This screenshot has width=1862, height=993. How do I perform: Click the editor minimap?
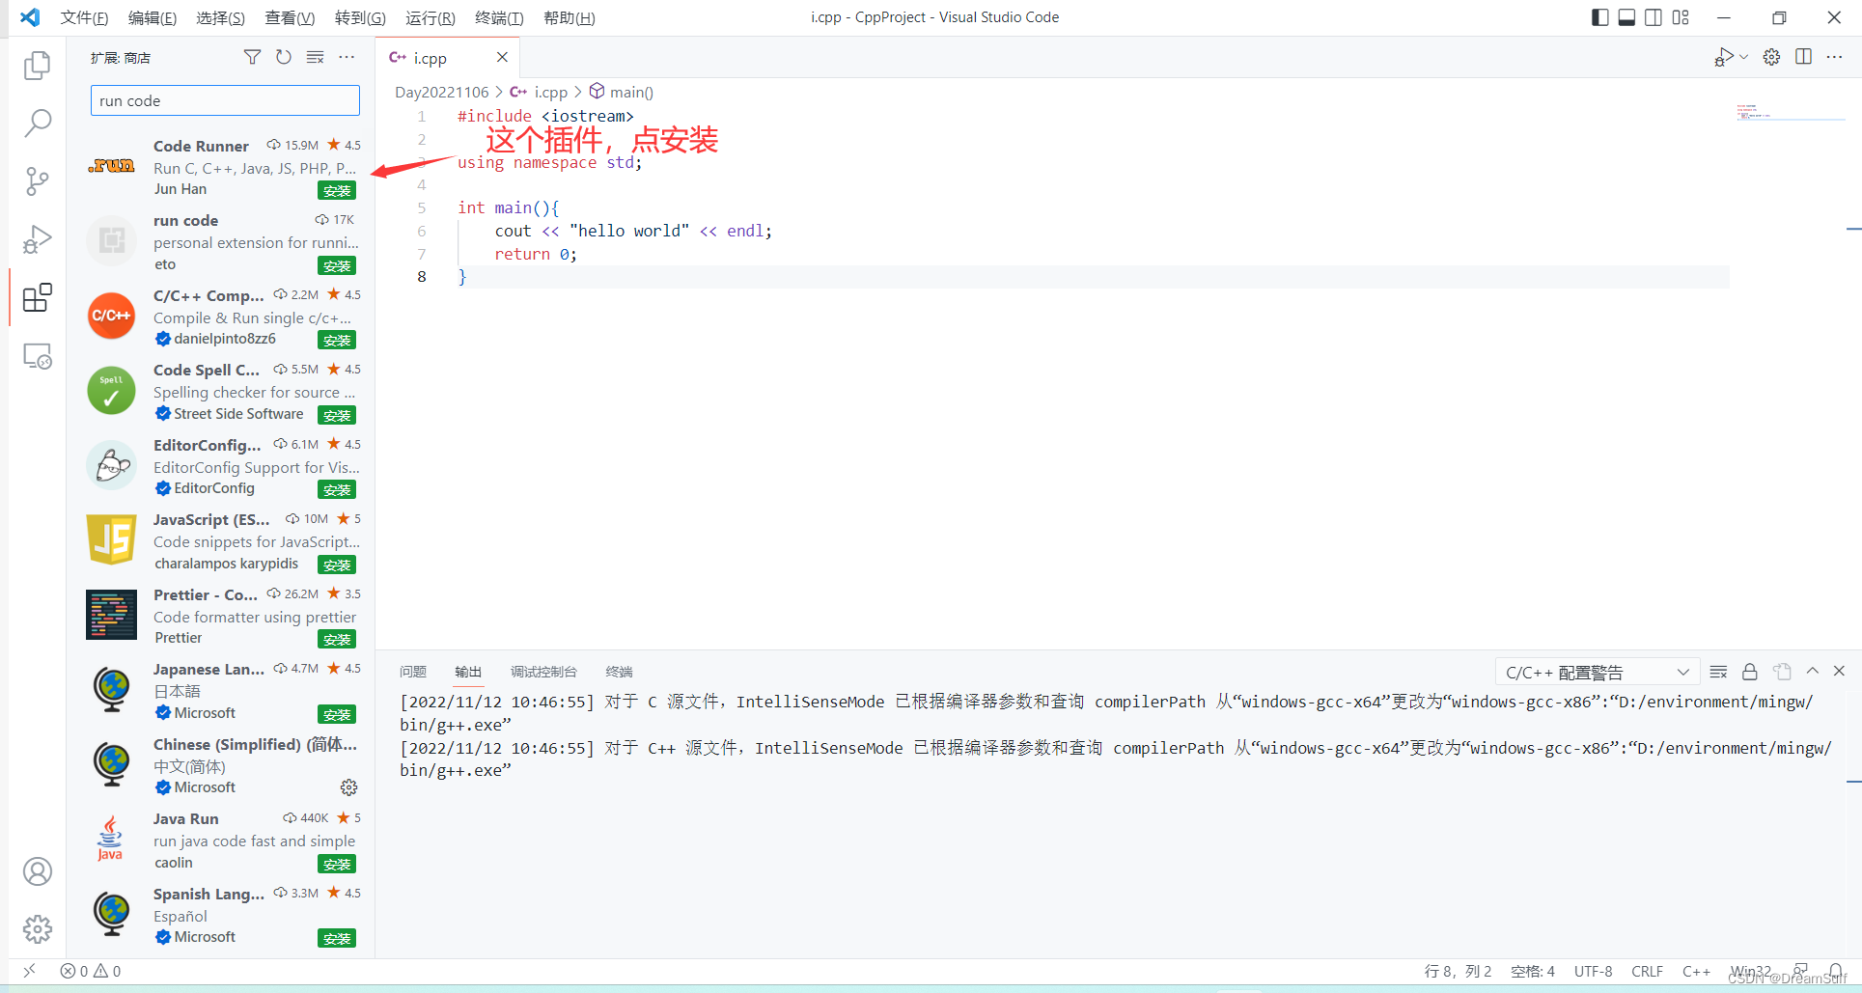[x=1791, y=113]
